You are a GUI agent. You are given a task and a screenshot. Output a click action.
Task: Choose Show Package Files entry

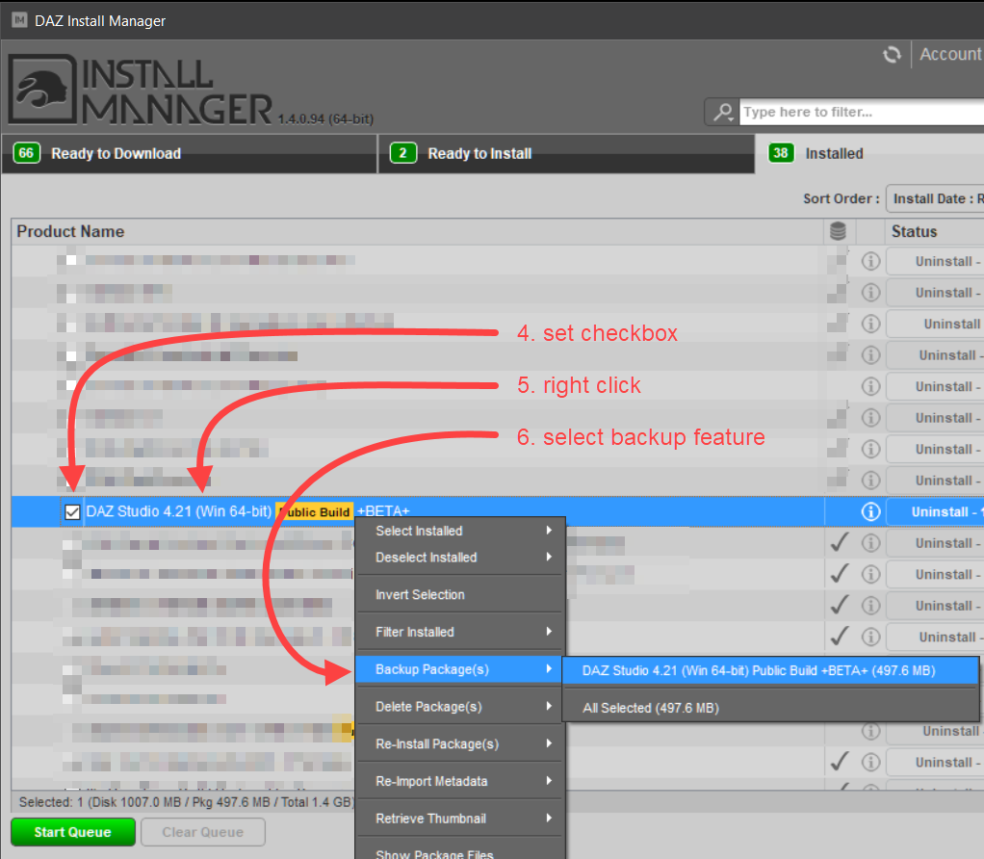[x=461, y=852]
